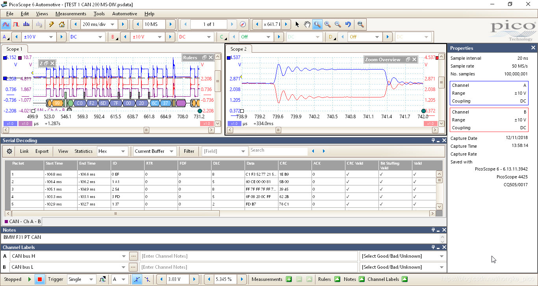Screen dimensions: 538x286
Task: Click Zoom to full view icon
Action: click(360, 24)
